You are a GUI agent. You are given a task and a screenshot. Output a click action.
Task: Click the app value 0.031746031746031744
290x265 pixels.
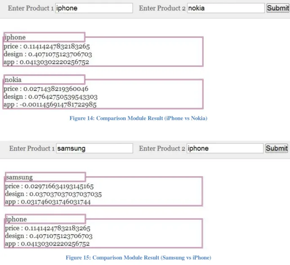tap(56, 202)
